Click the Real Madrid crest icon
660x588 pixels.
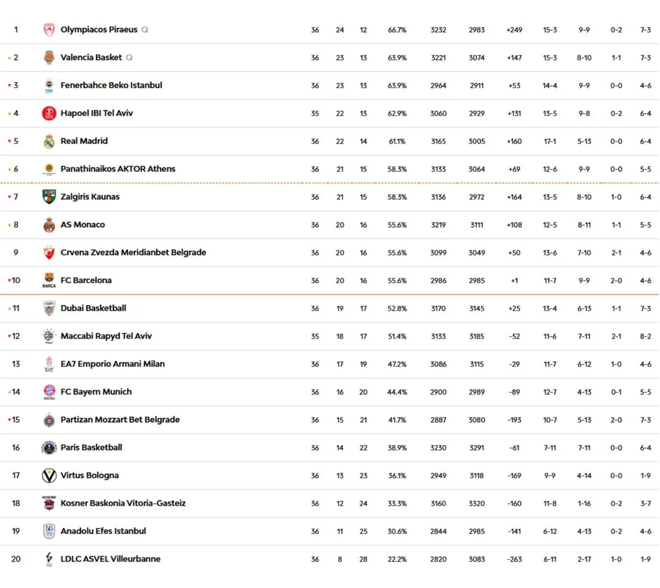pyautogui.click(x=49, y=141)
